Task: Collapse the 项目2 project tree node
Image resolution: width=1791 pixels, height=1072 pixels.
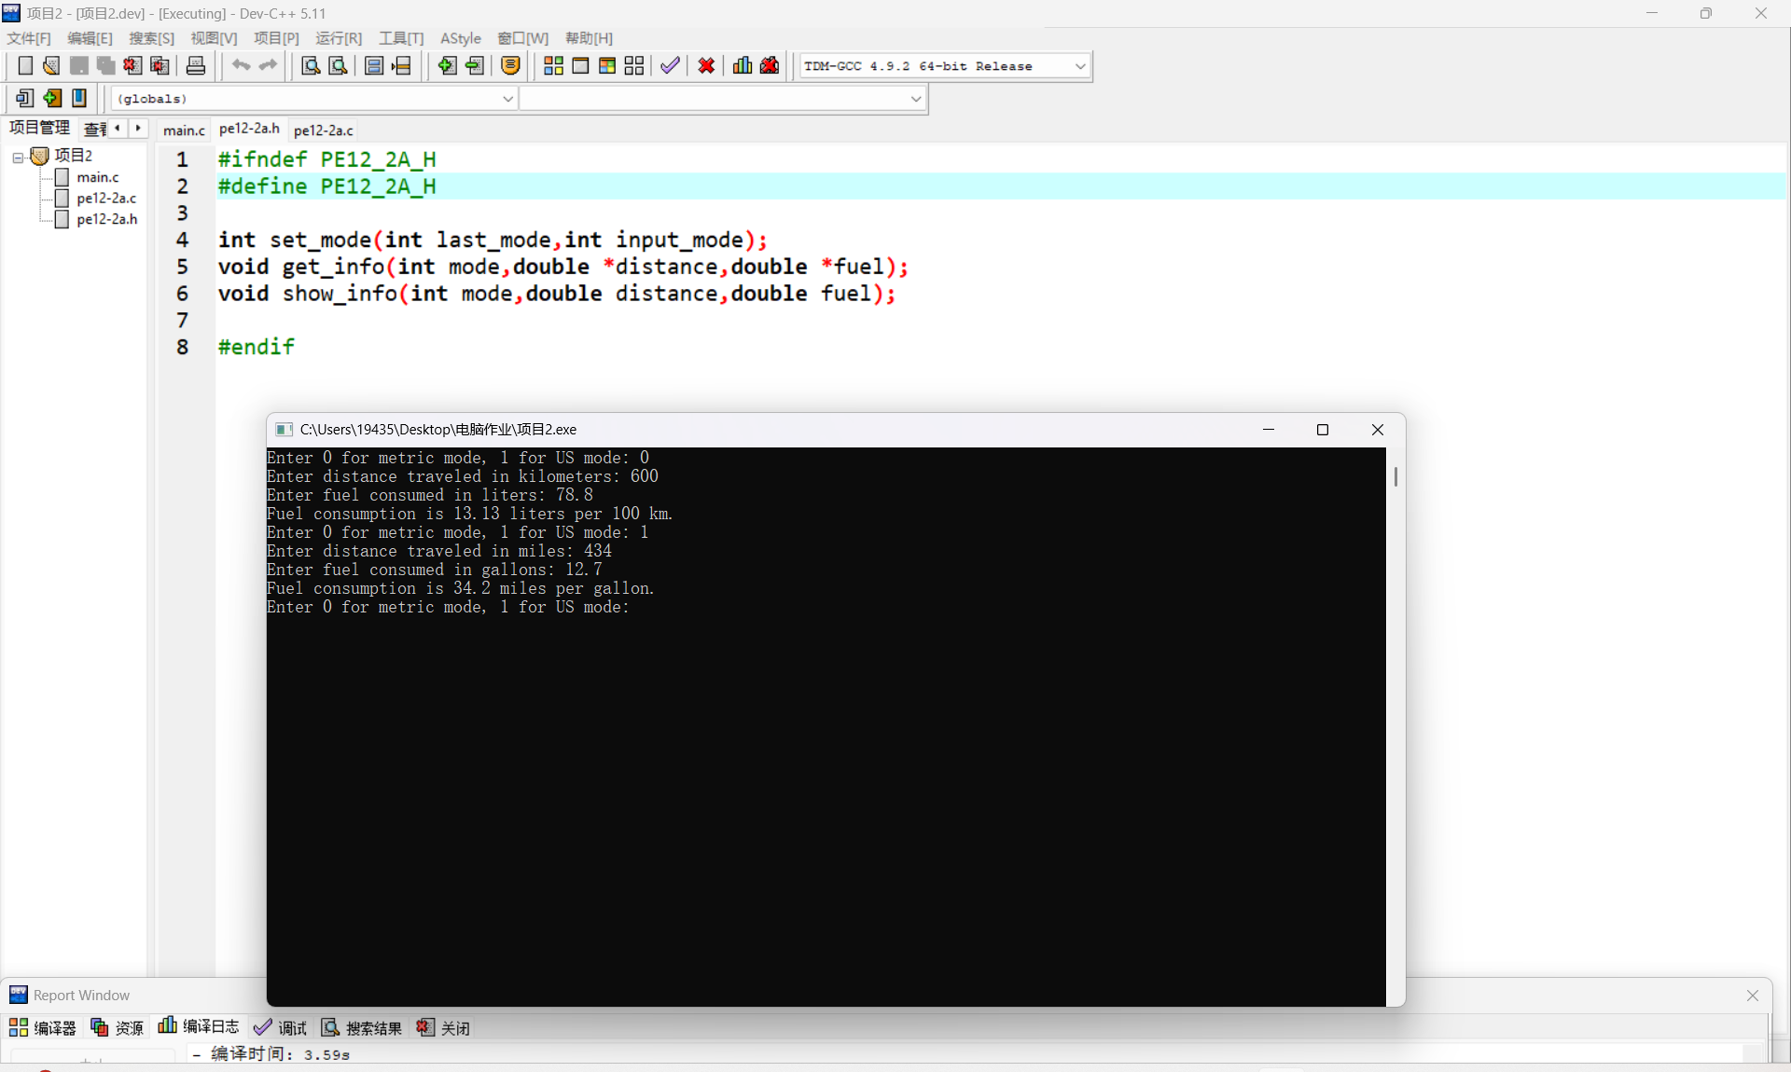Action: (x=18, y=158)
